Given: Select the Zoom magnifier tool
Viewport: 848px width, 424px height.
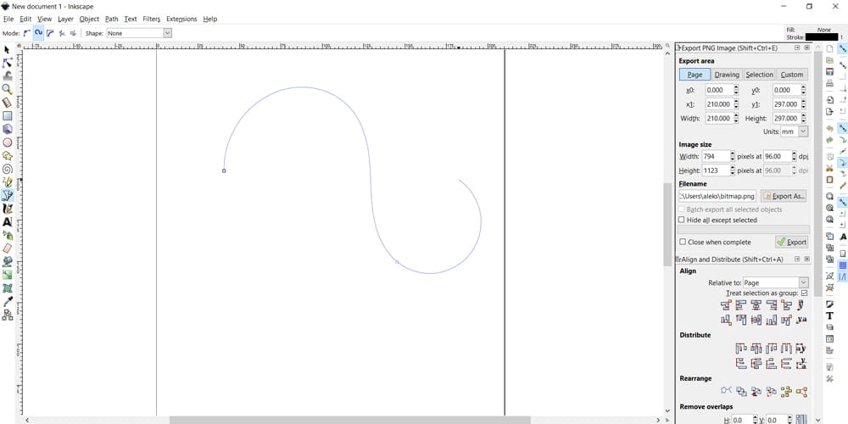Looking at the screenshot, I should [7, 89].
